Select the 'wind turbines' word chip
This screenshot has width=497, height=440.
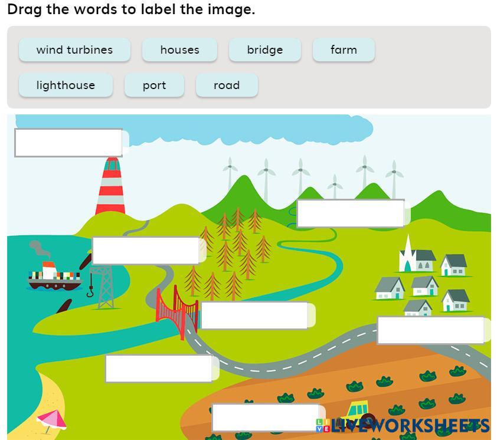click(x=74, y=50)
